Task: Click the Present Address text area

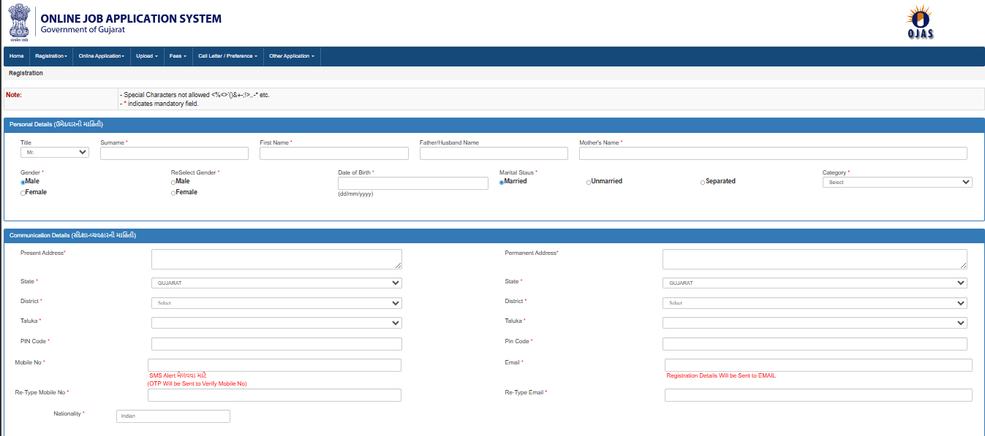Action: pos(276,259)
